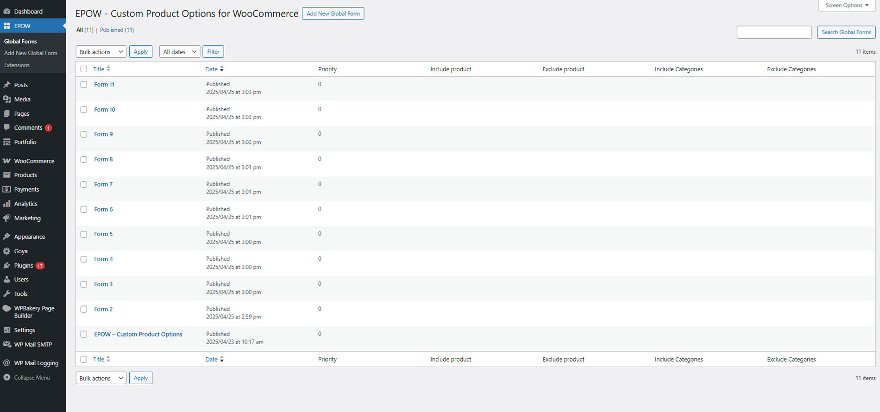Open Add New Global Form submenu item
880x412 pixels.
[x=31, y=53]
